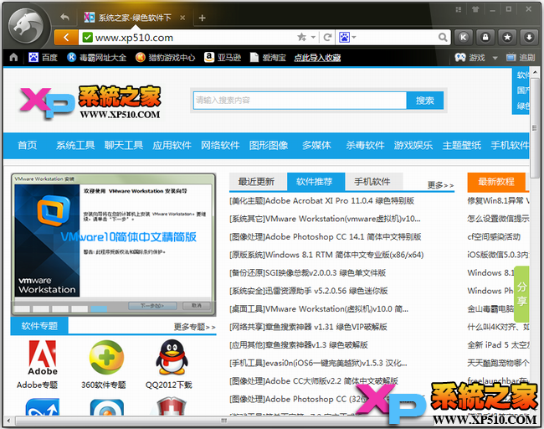Image resolution: width=544 pixels, height=429 pixels.
Task: Click the skin shirt icon in title bar
Action: pos(475,9)
